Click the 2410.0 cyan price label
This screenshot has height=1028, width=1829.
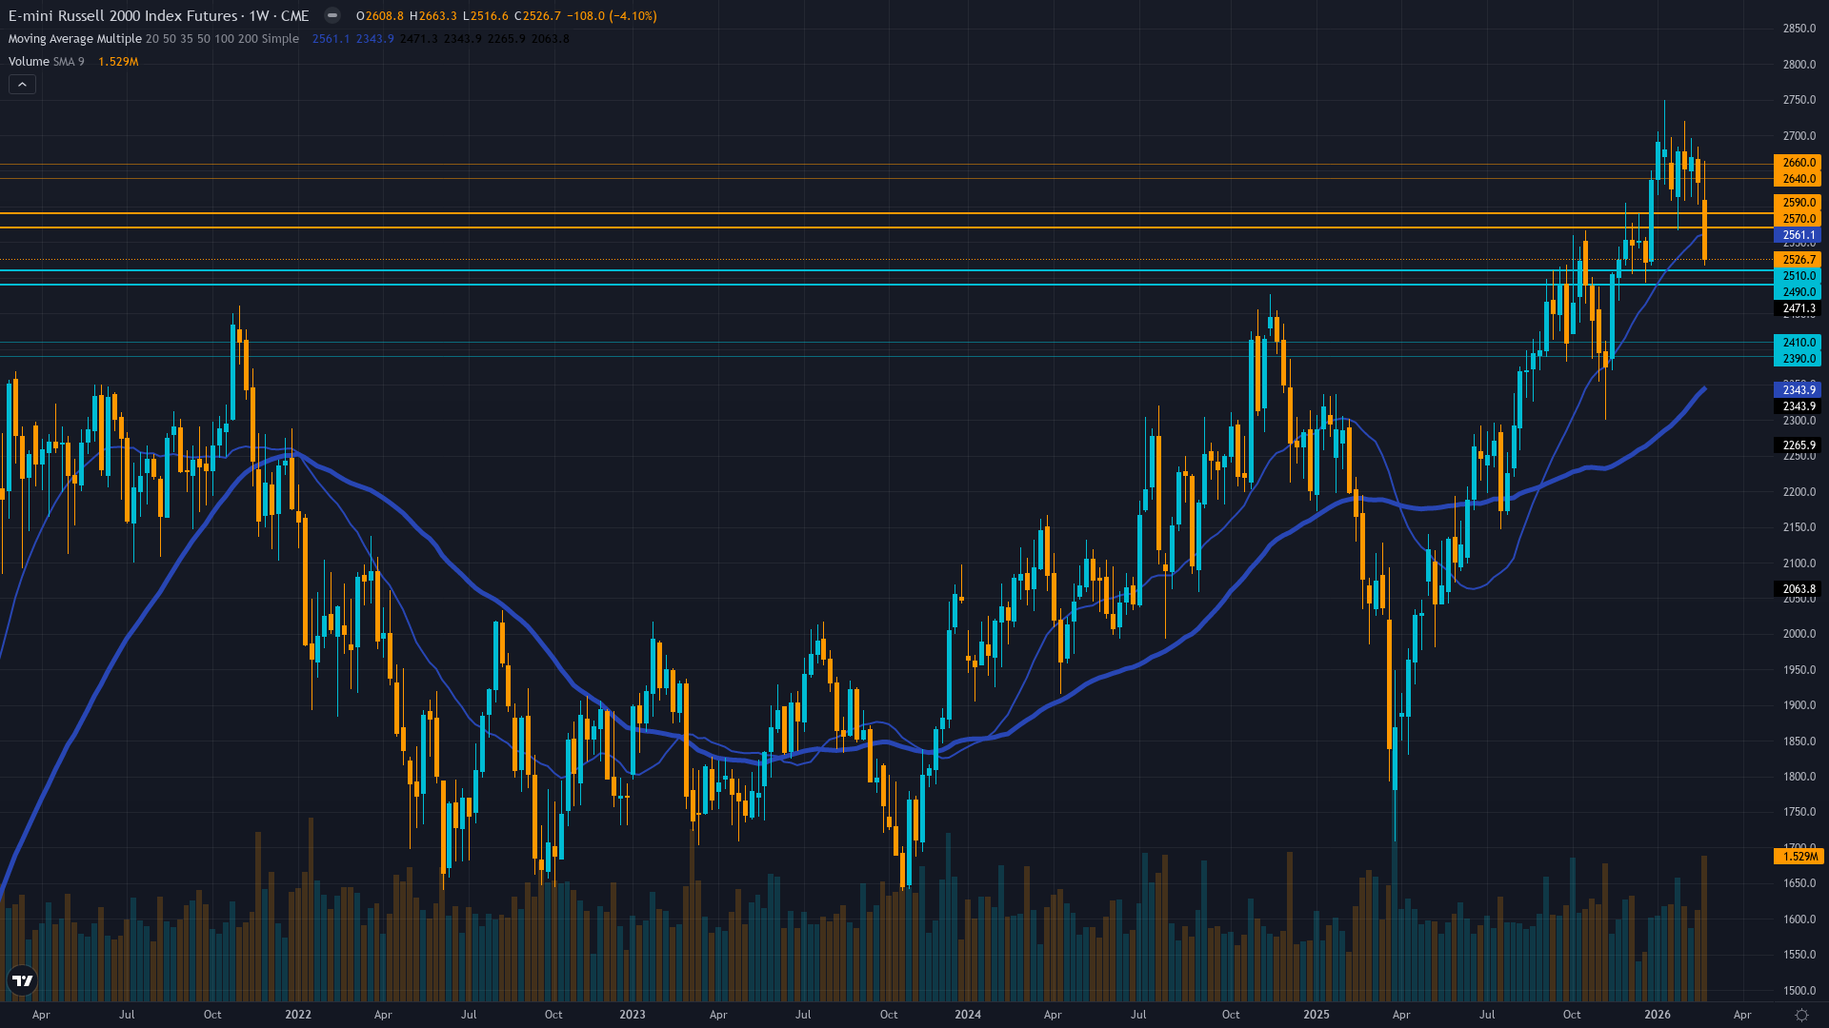1799,343
